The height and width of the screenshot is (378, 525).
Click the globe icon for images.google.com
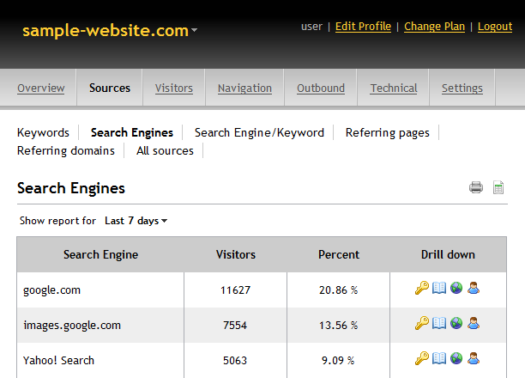coord(456,323)
